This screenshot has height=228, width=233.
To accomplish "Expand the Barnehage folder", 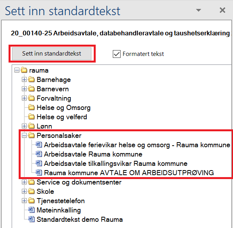I will pyautogui.click(x=24, y=80).
